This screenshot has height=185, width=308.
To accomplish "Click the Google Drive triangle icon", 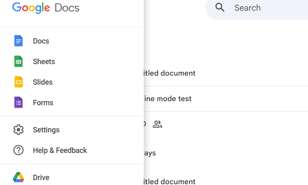I will point(18,178).
